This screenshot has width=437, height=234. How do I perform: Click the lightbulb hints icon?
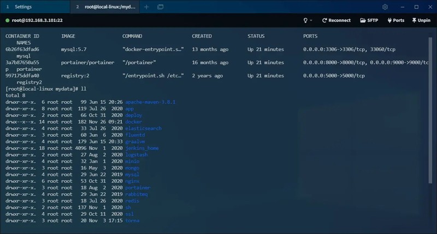pos(305,20)
